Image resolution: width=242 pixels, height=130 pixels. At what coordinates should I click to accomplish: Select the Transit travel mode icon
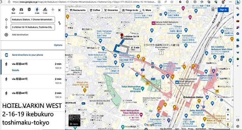click(29, 10)
